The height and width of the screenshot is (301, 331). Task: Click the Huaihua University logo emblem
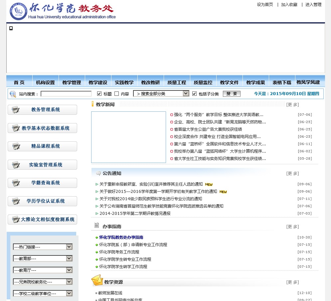(18, 11)
